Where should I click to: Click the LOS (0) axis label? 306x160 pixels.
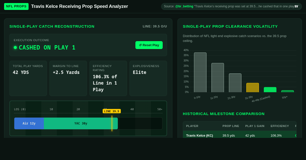click(20, 109)
